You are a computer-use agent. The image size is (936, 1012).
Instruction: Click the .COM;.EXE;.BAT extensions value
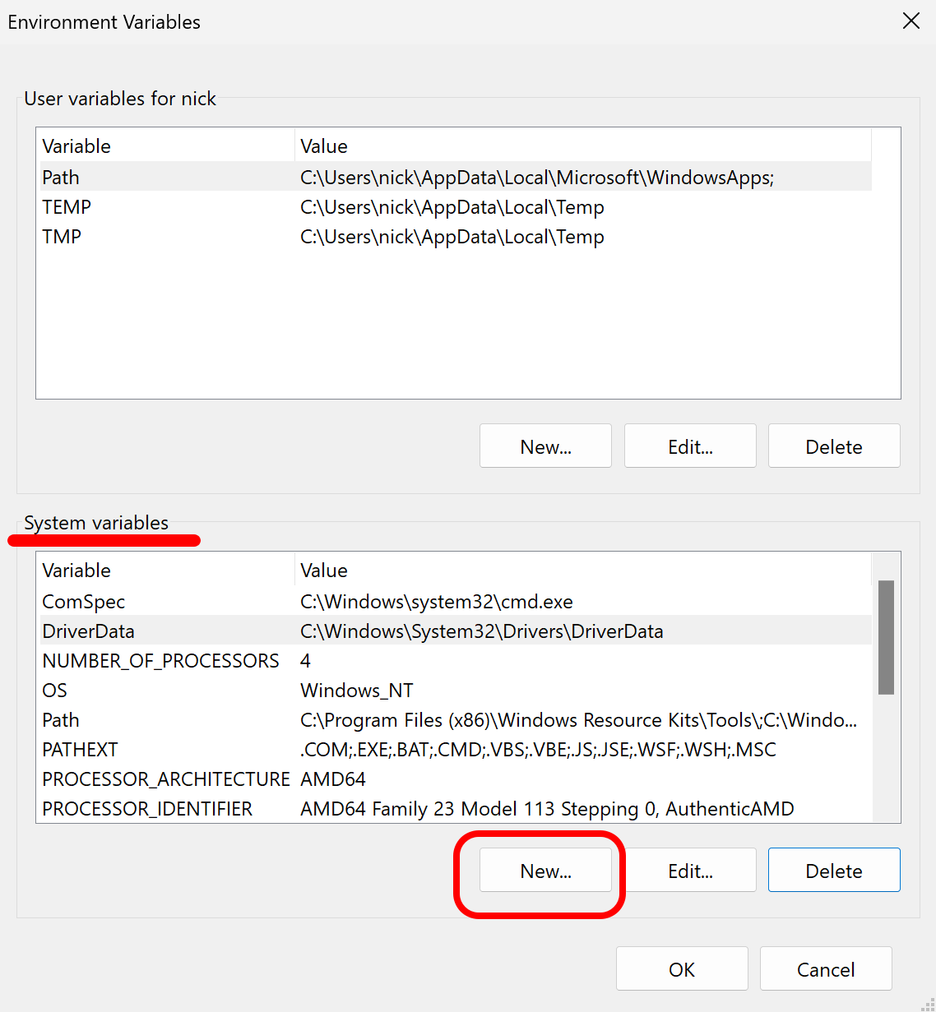click(x=538, y=750)
